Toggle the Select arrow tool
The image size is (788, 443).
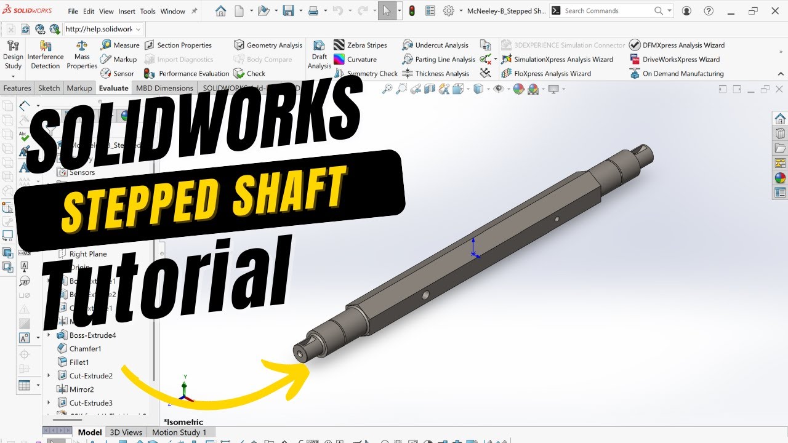coord(387,10)
